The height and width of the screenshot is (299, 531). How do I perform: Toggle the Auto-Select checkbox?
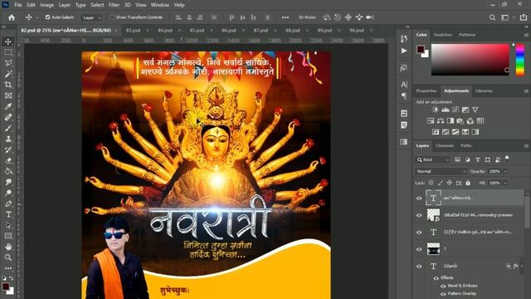tap(48, 17)
